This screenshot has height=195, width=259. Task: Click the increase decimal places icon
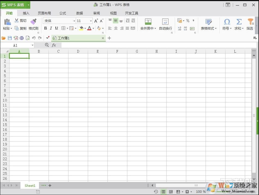pyautogui.click(x=180, y=28)
